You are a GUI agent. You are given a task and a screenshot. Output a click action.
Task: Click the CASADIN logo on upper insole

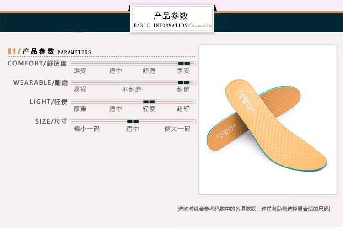(247, 101)
